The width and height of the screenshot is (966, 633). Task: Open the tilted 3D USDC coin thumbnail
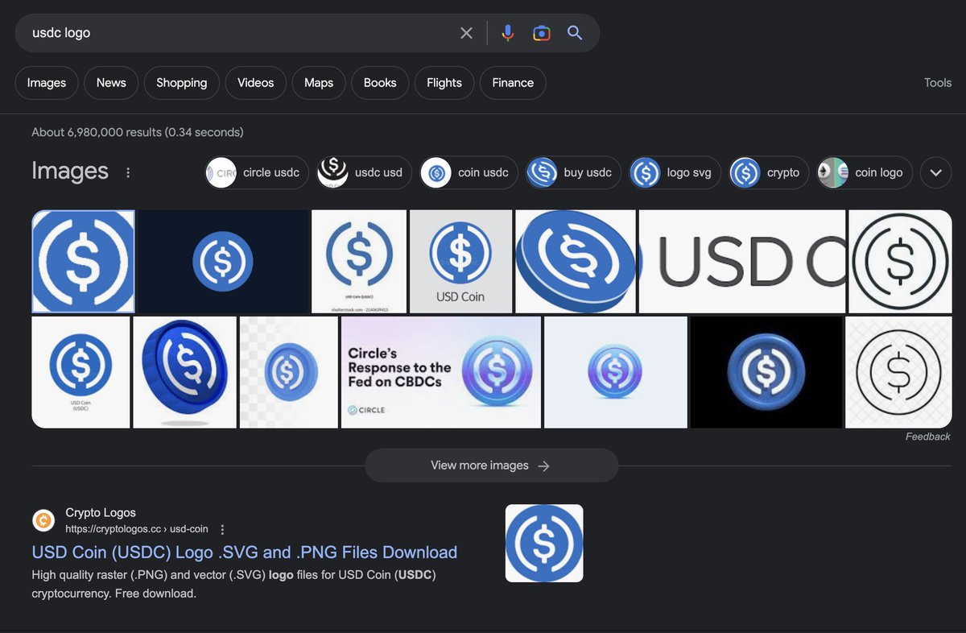tap(576, 261)
